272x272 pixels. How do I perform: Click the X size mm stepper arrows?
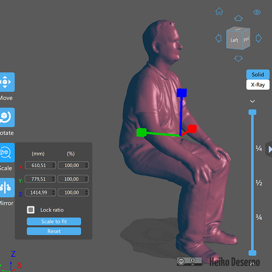[x=53, y=165]
